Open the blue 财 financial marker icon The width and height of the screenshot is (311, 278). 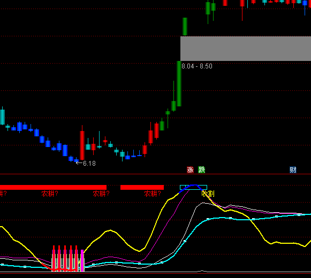pyautogui.click(x=293, y=170)
